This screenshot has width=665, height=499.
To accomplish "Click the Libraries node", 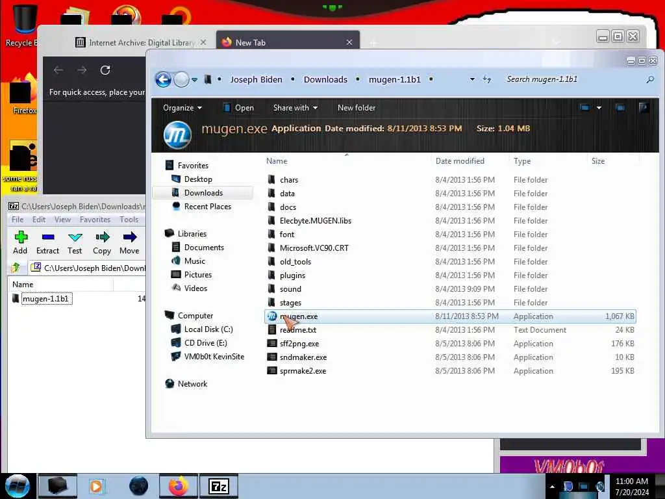I will pyautogui.click(x=192, y=234).
